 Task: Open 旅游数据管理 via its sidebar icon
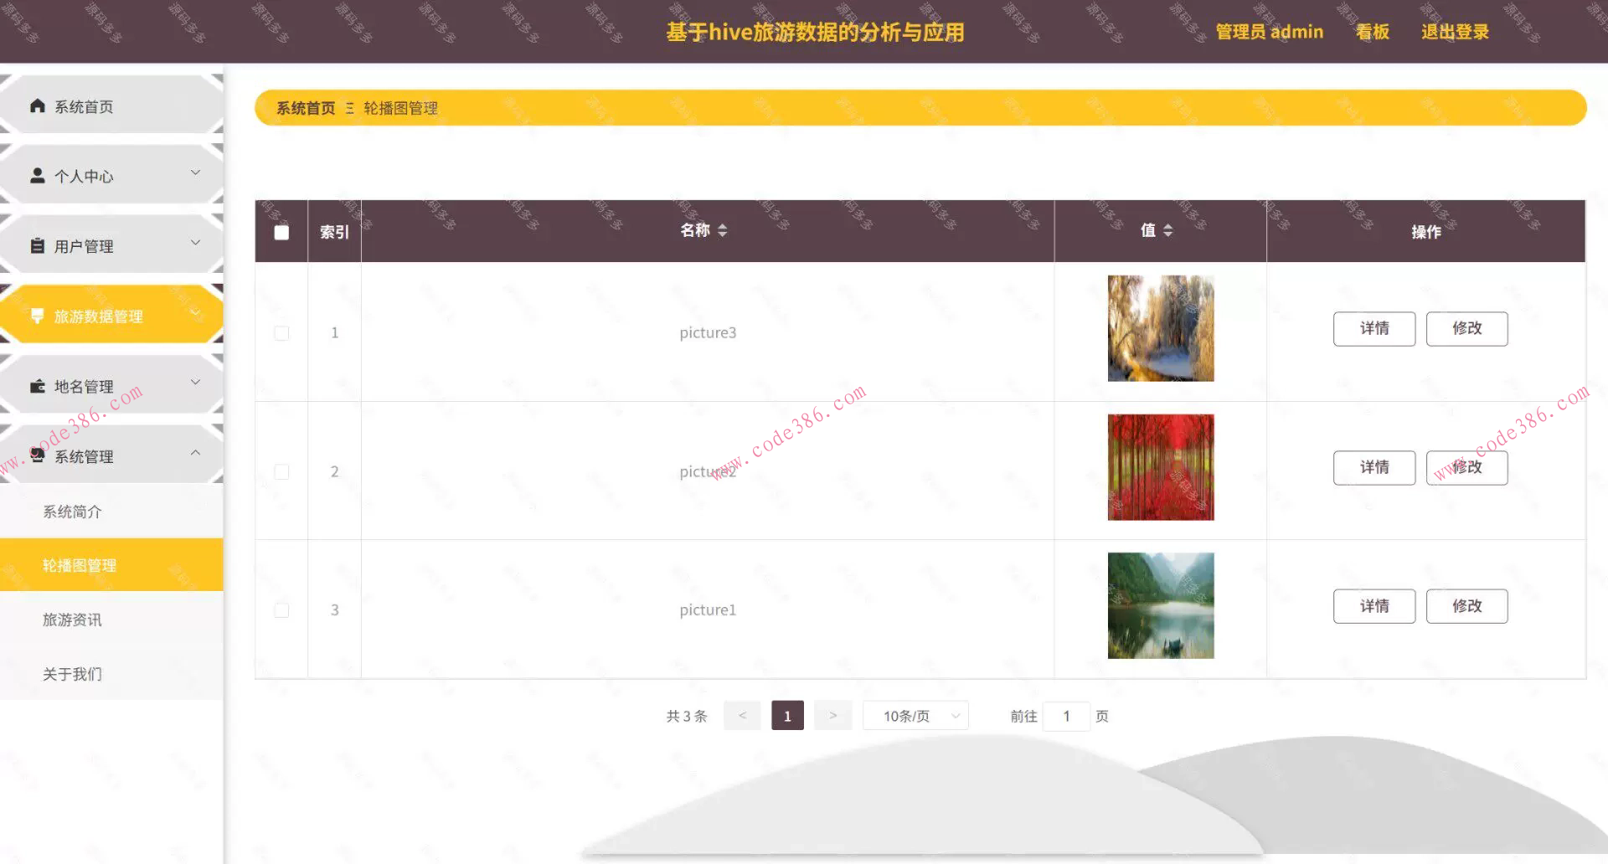tap(37, 316)
